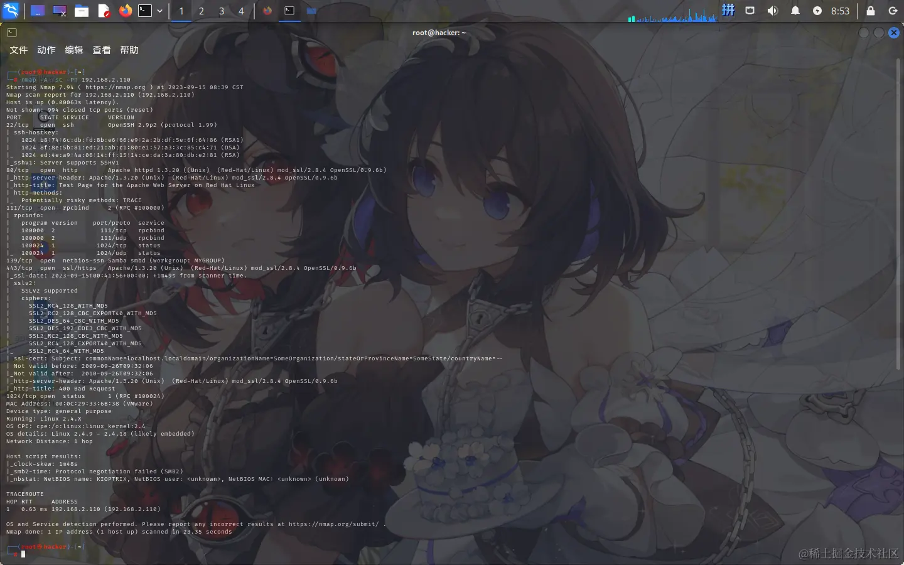Click 'SSLv2 supported' text
This screenshot has width=904, height=565.
click(49, 291)
